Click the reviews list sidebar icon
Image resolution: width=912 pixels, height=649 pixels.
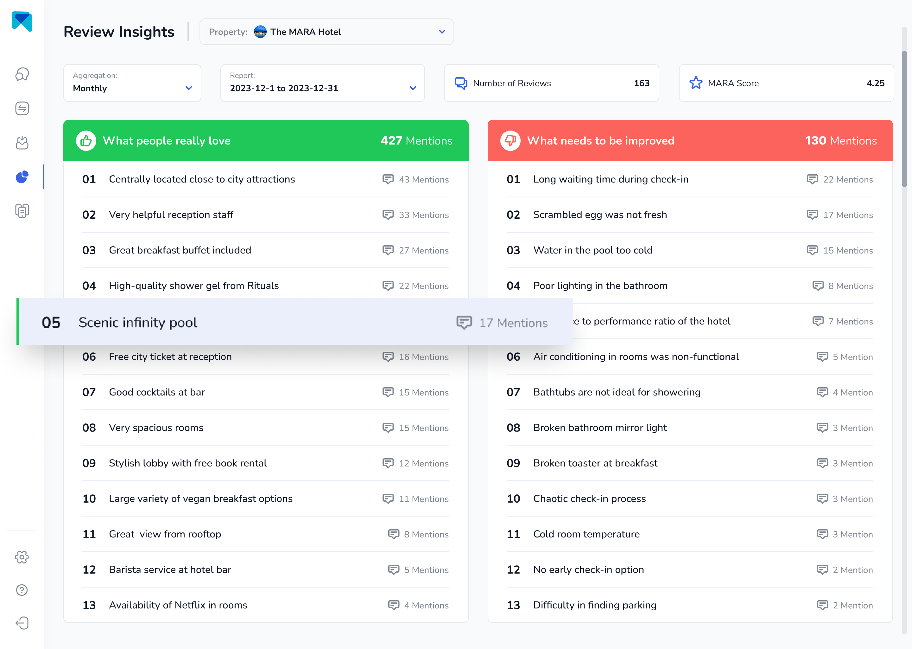click(22, 210)
